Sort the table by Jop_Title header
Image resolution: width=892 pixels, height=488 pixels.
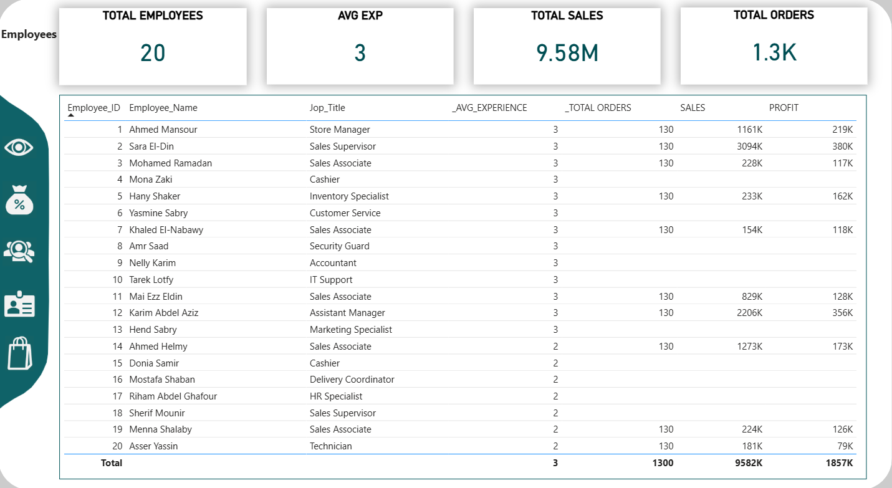327,107
